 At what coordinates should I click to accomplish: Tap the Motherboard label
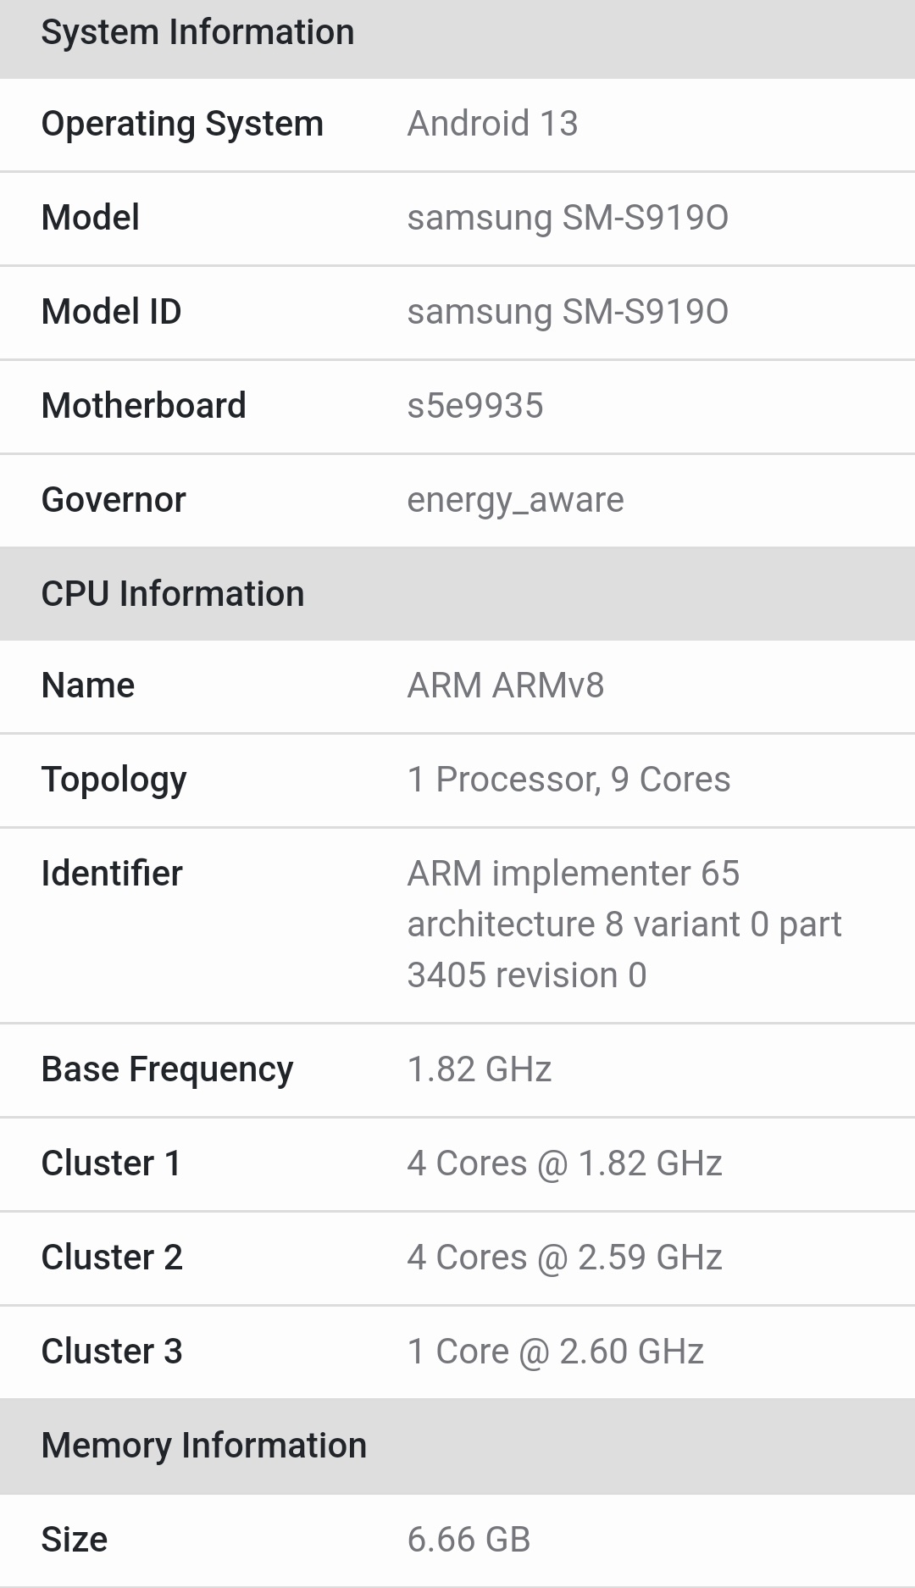pyautogui.click(x=143, y=406)
